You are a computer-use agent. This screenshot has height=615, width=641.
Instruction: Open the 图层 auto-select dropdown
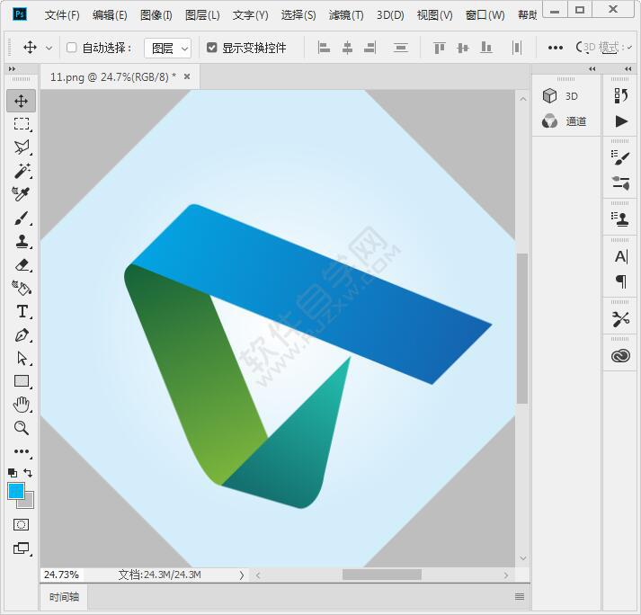tap(167, 49)
